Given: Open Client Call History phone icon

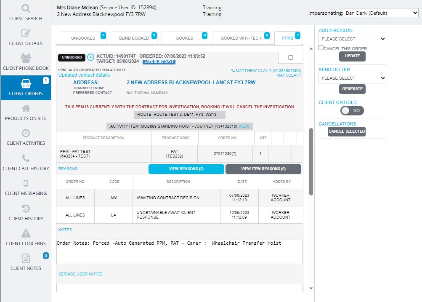Looking at the screenshot, I should 26,158.
